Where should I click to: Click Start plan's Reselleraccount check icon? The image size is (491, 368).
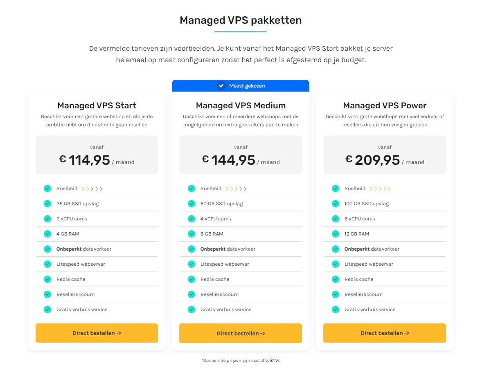47,294
